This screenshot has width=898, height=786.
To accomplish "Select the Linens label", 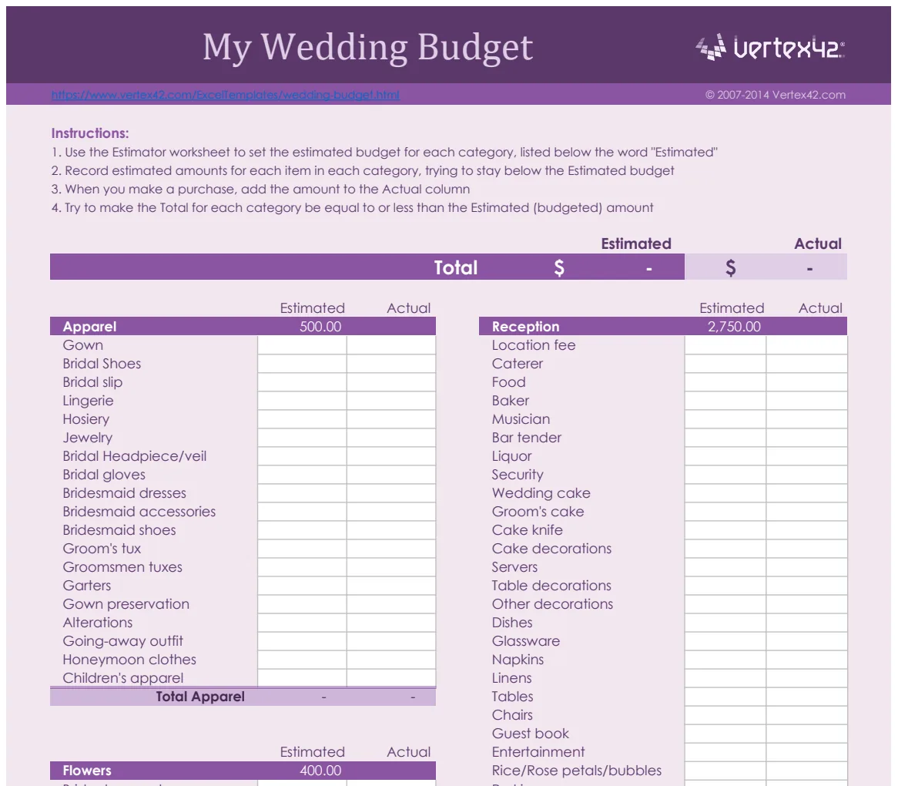I will pos(511,678).
